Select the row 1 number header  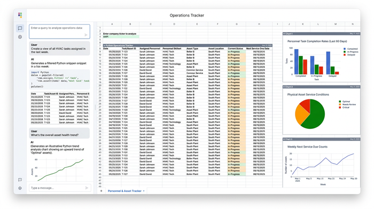pyautogui.click(x=100, y=28)
